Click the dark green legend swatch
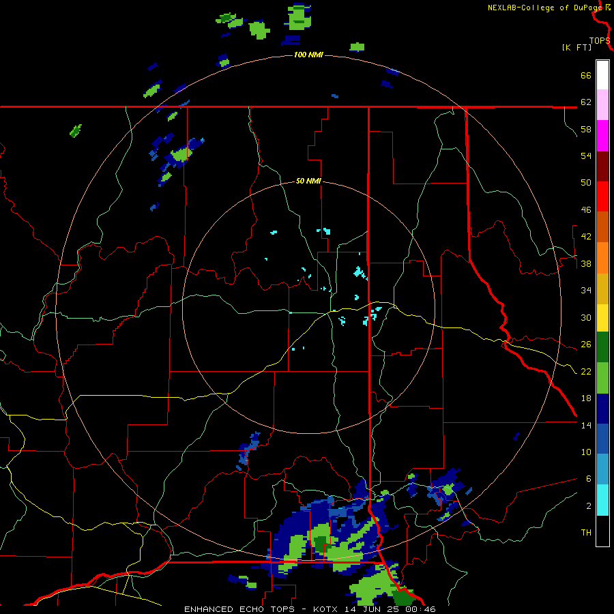The image size is (614, 614). coord(602,347)
